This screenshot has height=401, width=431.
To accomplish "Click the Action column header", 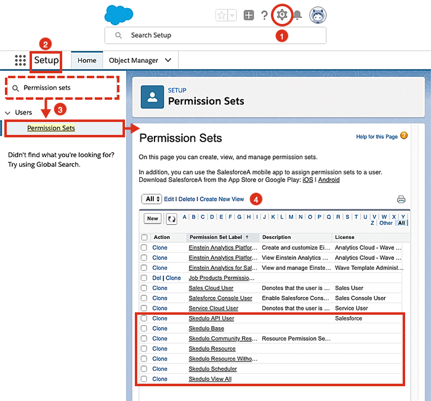I will coord(161,237).
